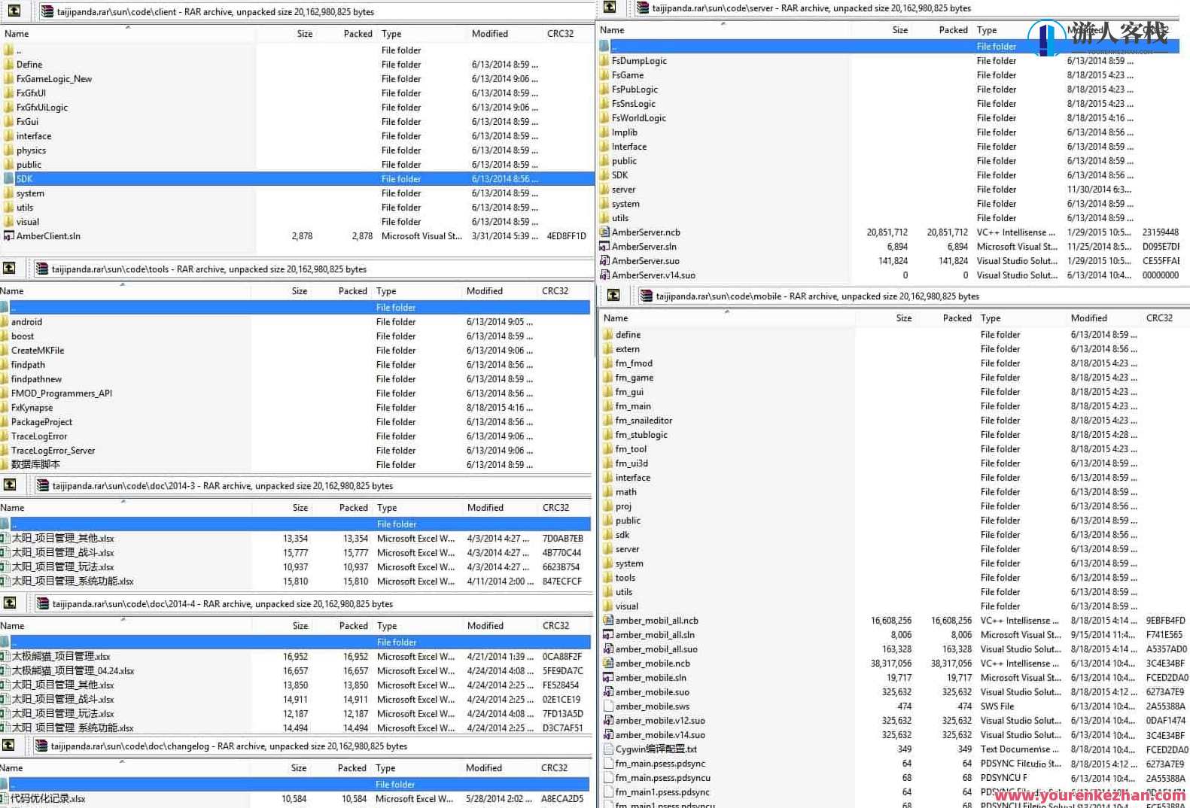1190x808 pixels.
Task: Click the Cygwin text file icon
Action: coord(608,749)
